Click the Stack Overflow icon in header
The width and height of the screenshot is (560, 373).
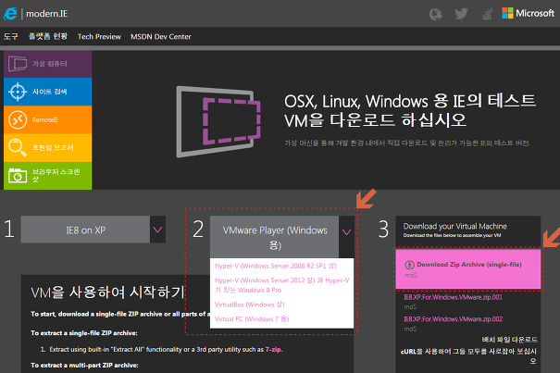[x=487, y=14]
